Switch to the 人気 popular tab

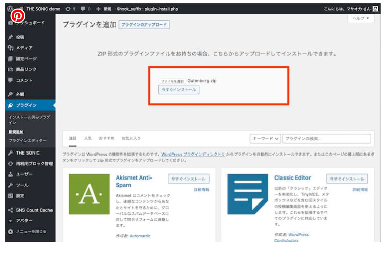(x=88, y=138)
